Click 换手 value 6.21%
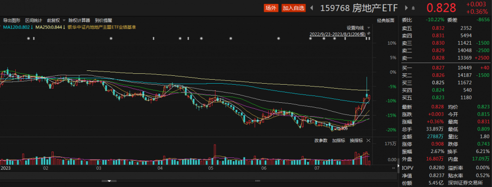Image resolution: width=492 pixels, height=187 pixels. (483, 152)
